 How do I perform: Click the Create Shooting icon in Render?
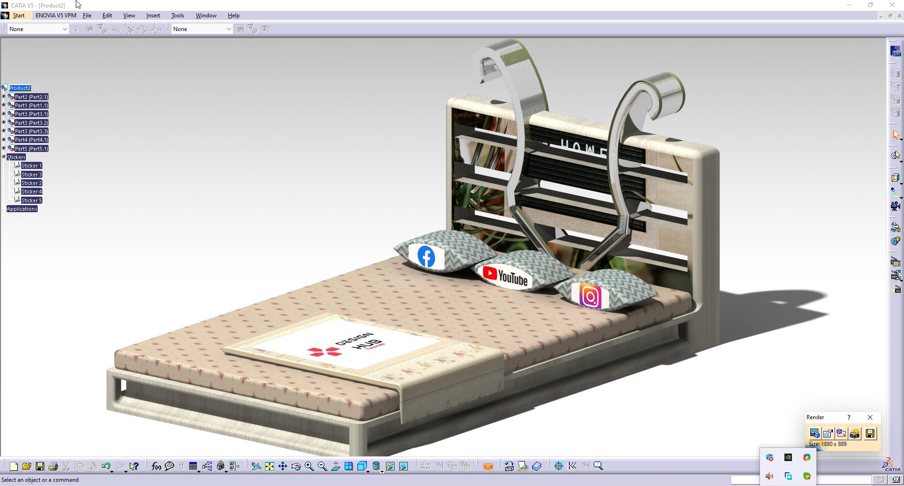815,433
